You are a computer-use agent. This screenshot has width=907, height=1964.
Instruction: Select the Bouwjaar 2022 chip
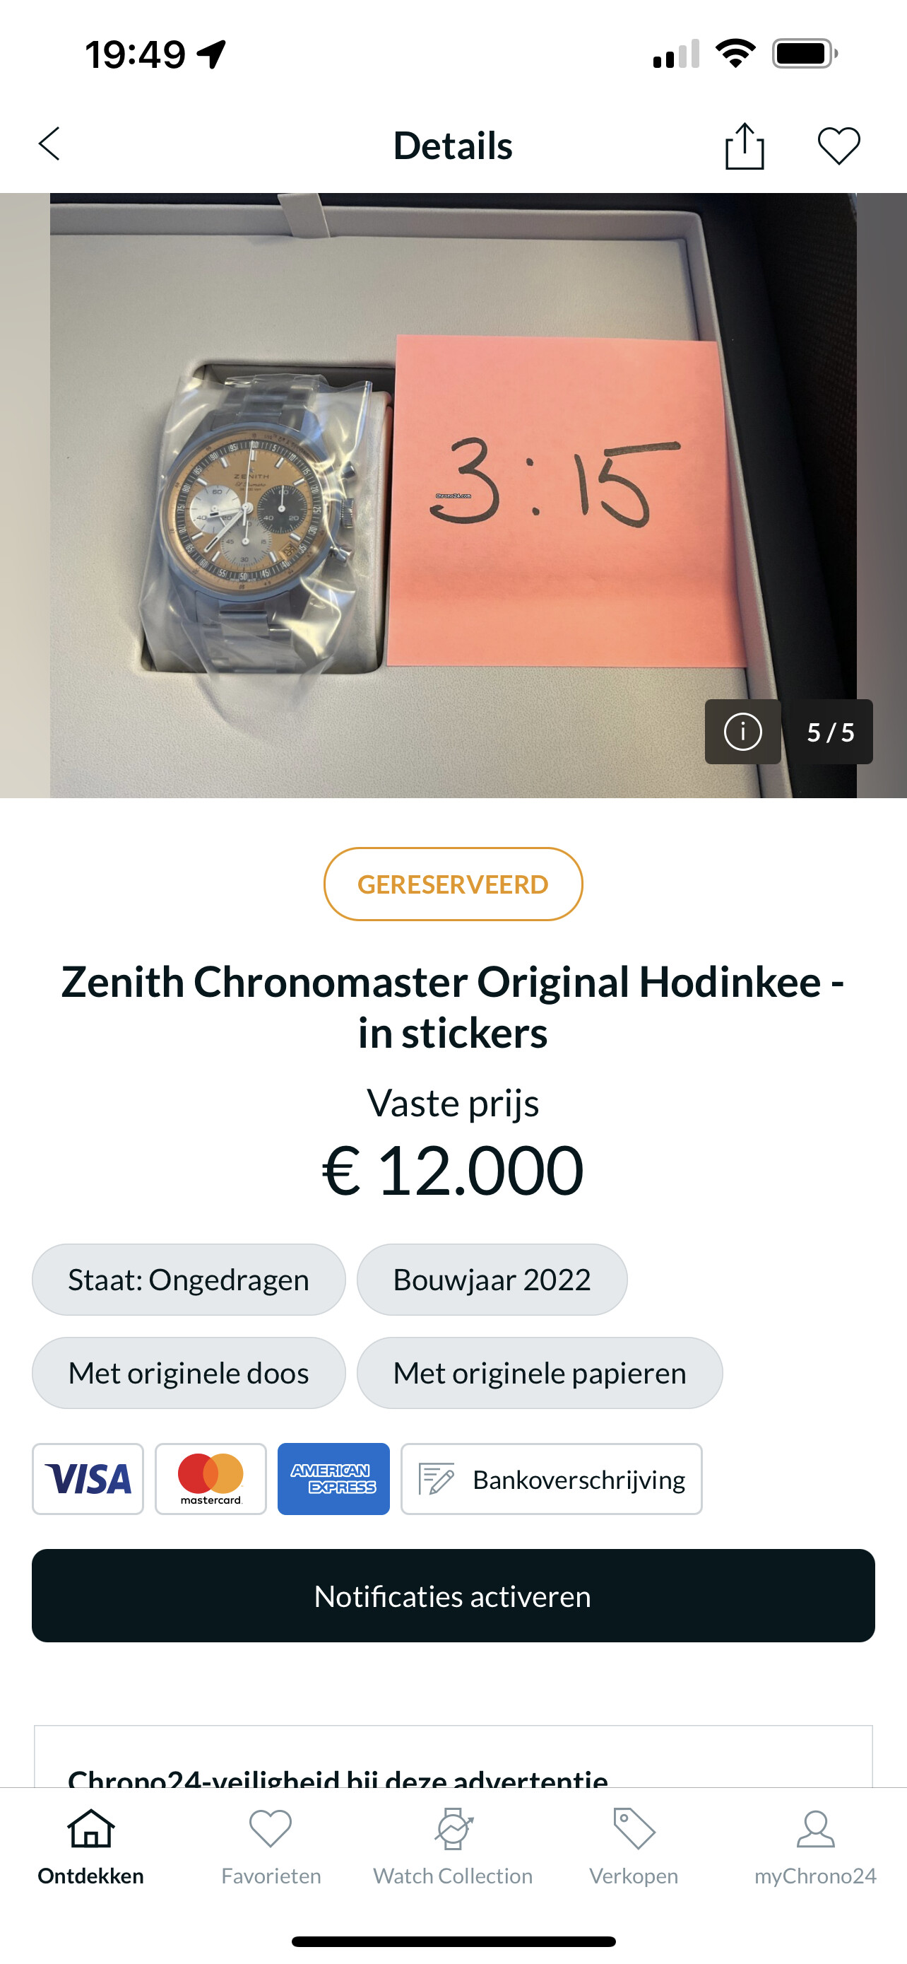(492, 1279)
